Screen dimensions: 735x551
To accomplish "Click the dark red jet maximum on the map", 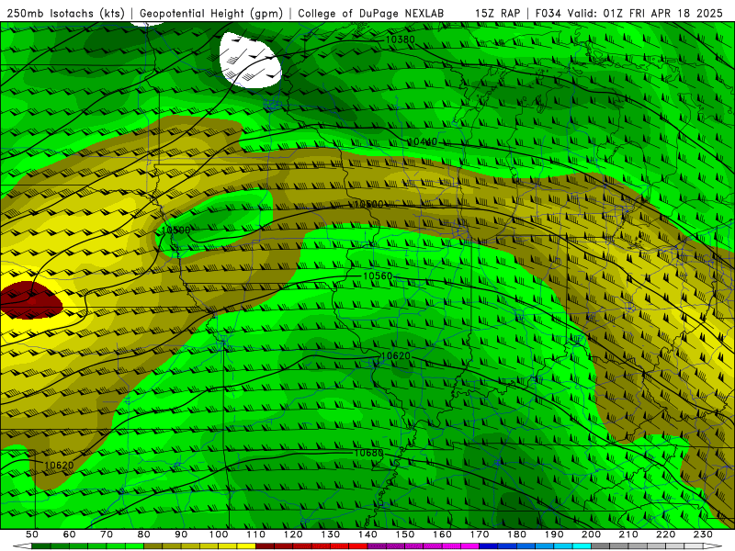I will (31, 300).
